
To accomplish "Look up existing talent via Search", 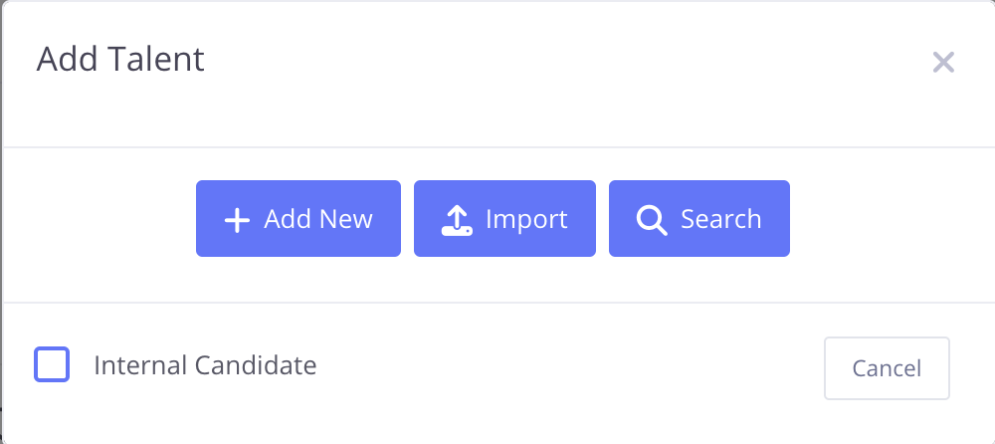I will 698,219.
